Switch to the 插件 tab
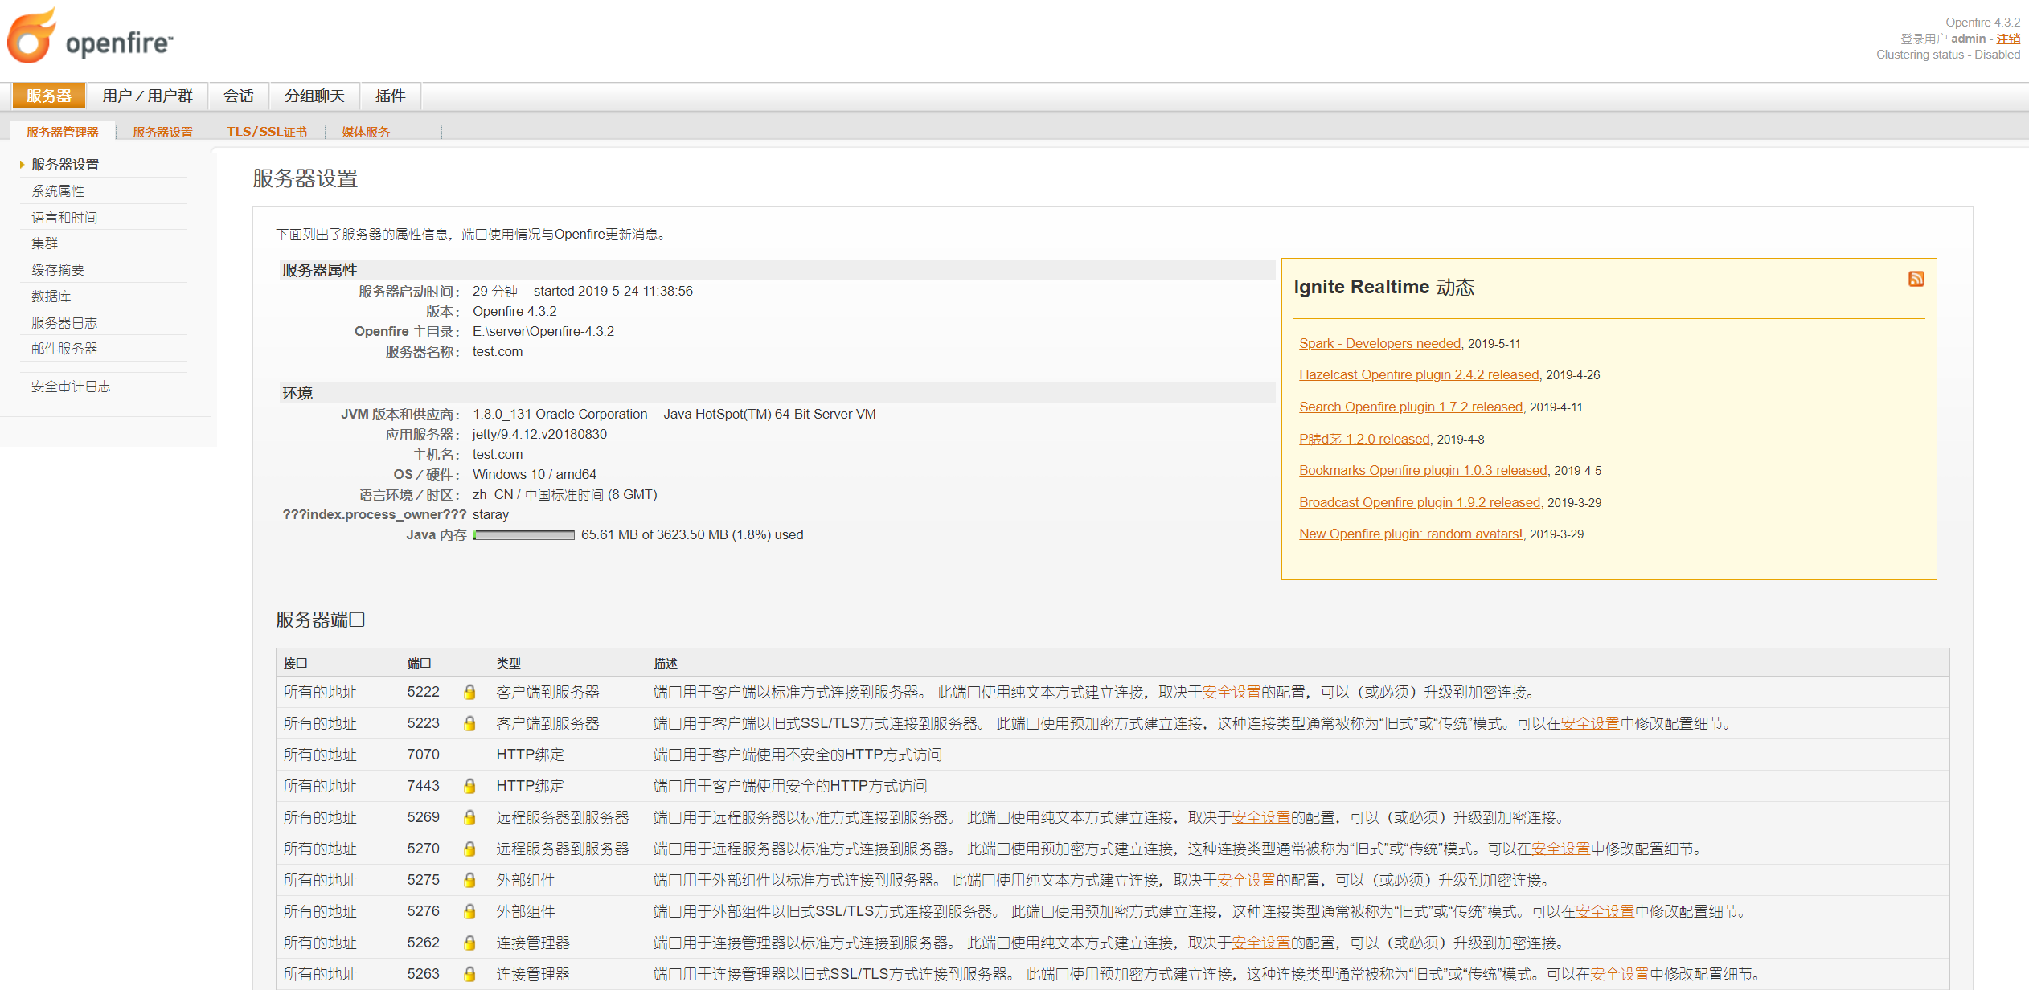 [x=389, y=96]
